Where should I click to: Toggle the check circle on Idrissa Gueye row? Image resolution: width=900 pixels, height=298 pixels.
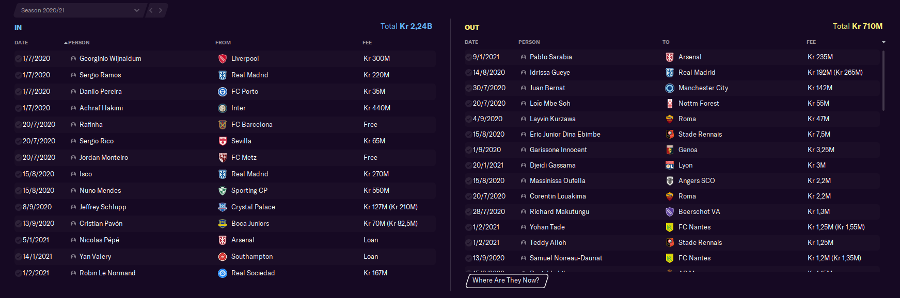[468, 73]
